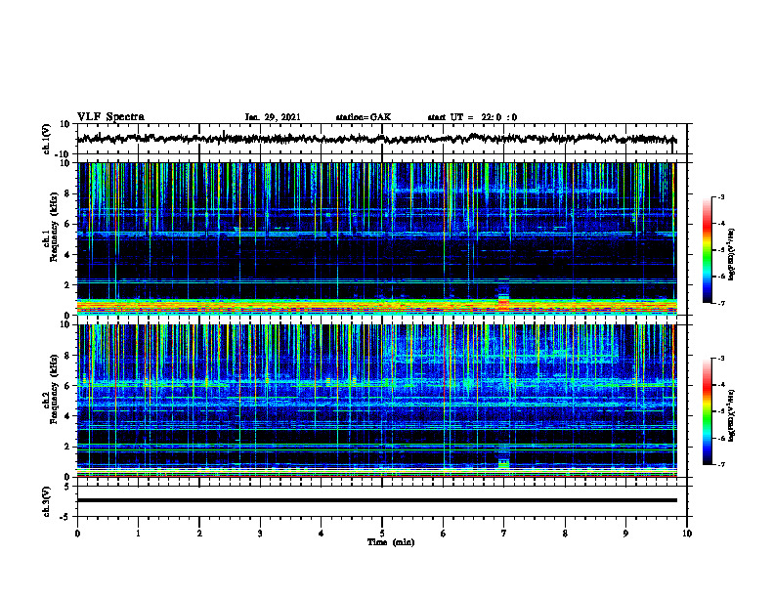774x598 pixels.
Task: Select the date text "Jan. 29, 2021"
Action: point(273,117)
